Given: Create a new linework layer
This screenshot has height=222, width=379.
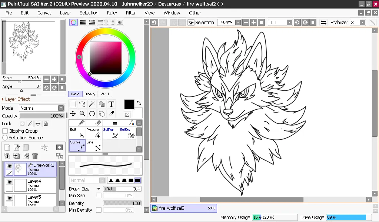Looking at the screenshot, I should coord(17,147).
